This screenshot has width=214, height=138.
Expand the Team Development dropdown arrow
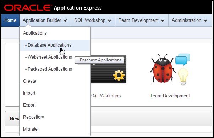(x=163, y=20)
